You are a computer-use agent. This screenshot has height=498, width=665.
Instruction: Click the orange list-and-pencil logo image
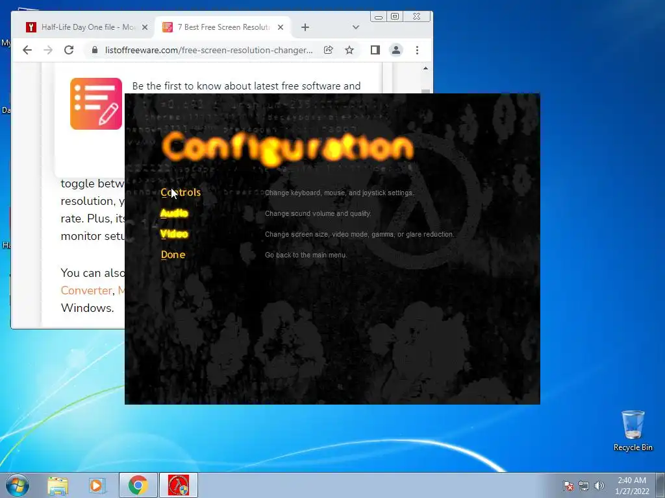(x=96, y=104)
